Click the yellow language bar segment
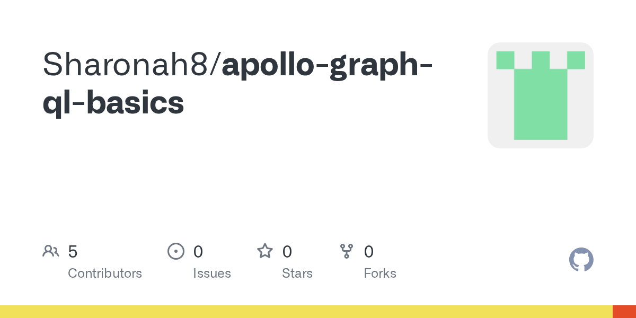This screenshot has height=318, width=636. (x=306, y=312)
